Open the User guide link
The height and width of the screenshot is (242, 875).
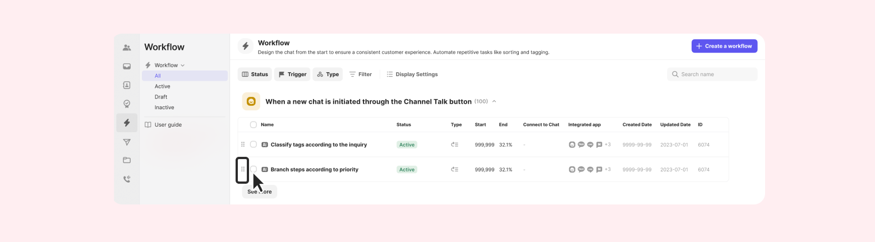pos(168,125)
